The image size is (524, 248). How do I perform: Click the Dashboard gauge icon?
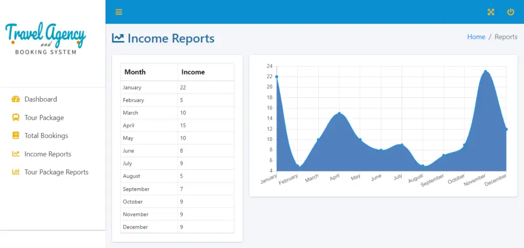[16, 99]
